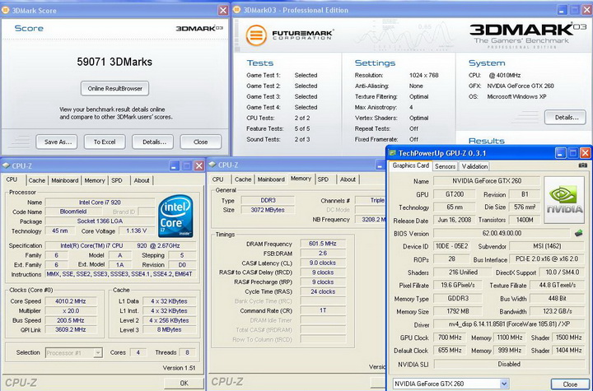Click the Memory Size field 1792 MB

[458, 311]
